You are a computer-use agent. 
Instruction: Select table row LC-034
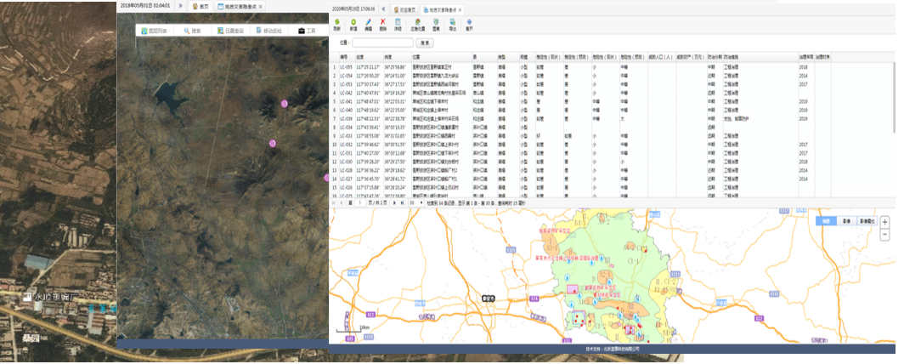[580, 128]
